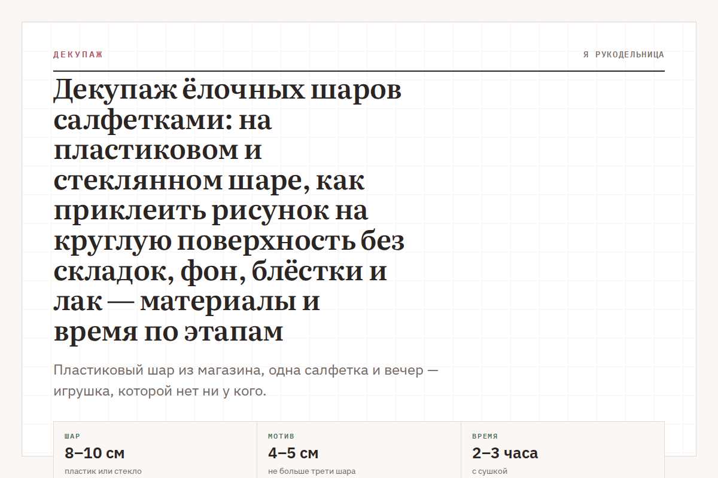This screenshot has height=478, width=718.
Task: Click the 2–3 часа value
Action: (x=505, y=453)
